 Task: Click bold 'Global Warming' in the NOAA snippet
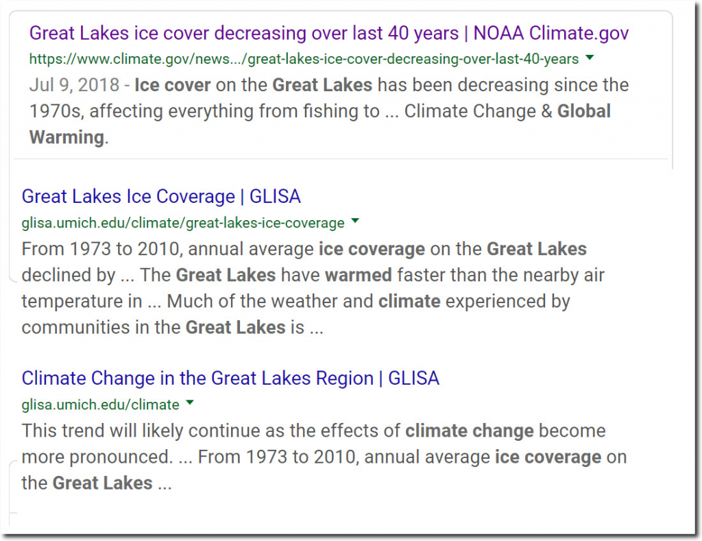320,124
